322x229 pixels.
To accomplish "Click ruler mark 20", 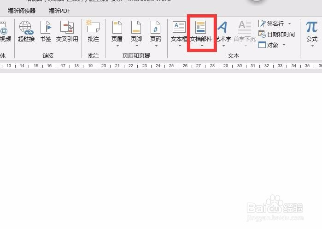I will [104, 66].
